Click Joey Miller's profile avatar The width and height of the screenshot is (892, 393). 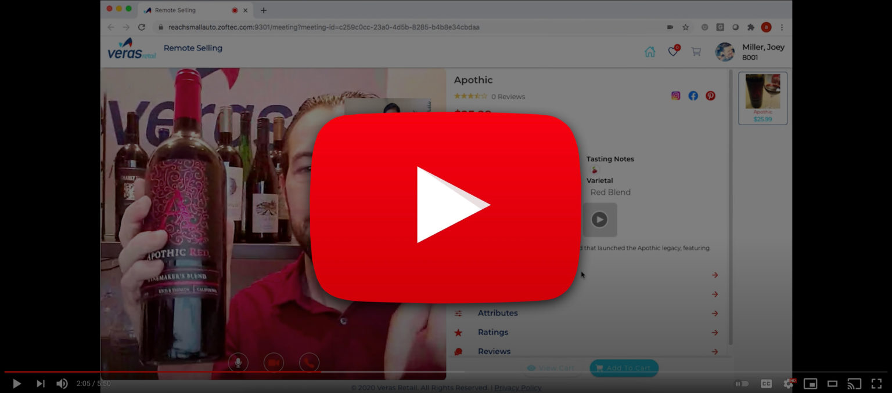click(x=725, y=52)
